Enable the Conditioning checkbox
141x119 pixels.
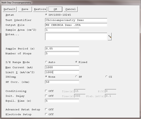(x=46, y=91)
